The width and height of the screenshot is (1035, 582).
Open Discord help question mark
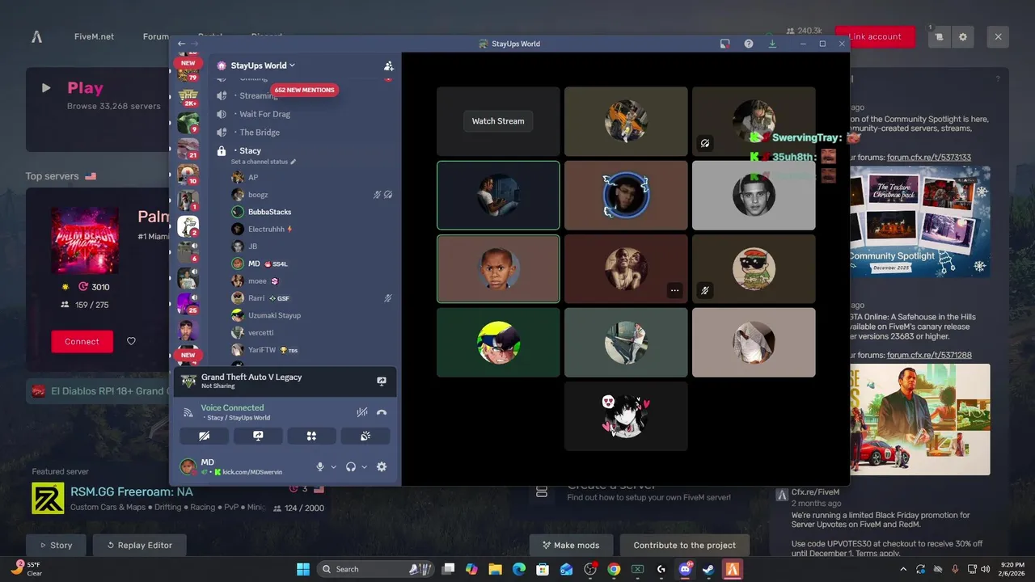pyautogui.click(x=749, y=44)
